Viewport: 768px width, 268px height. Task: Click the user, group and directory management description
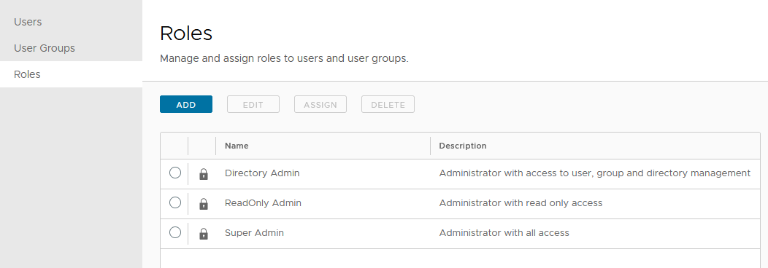click(x=594, y=173)
